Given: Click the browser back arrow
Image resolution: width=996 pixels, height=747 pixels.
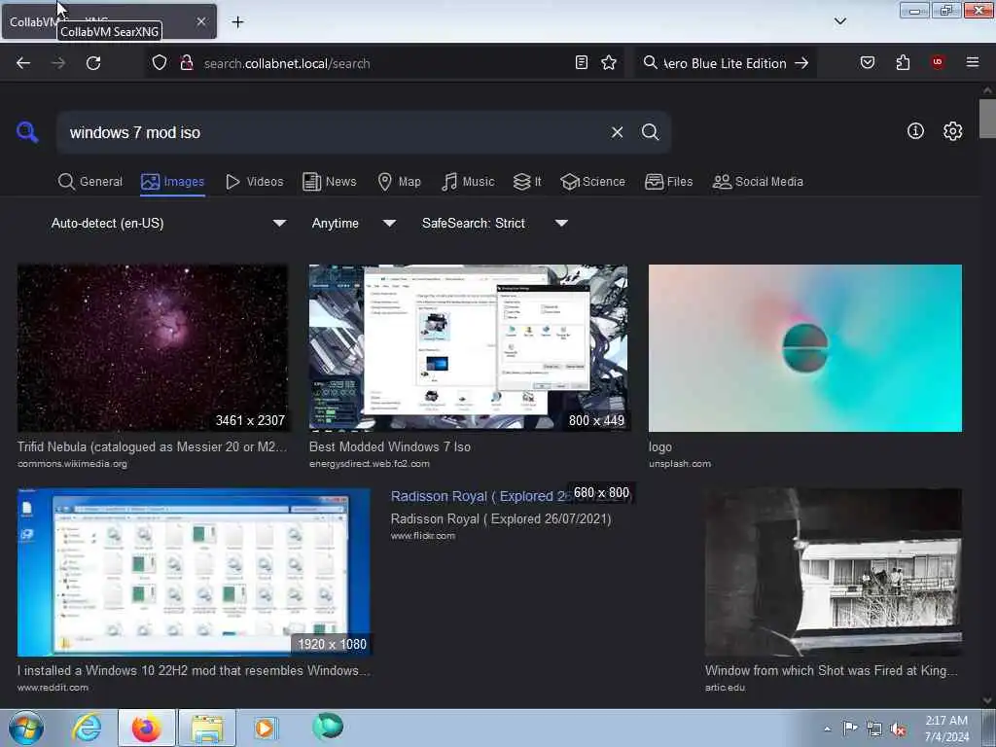Looking at the screenshot, I should click(x=23, y=63).
